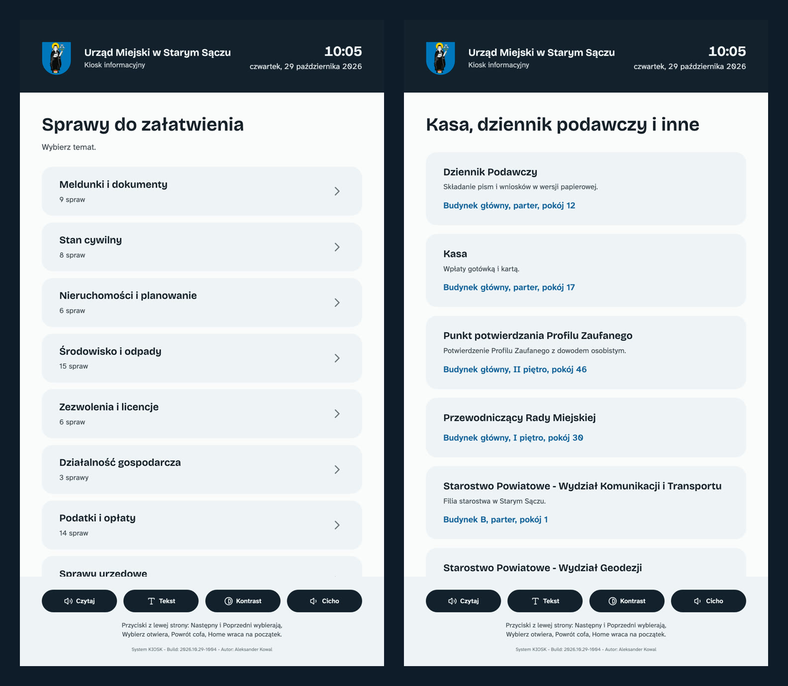Click 'Urząd Miejski w Starym Sączu' in the right kiosk

(x=541, y=52)
